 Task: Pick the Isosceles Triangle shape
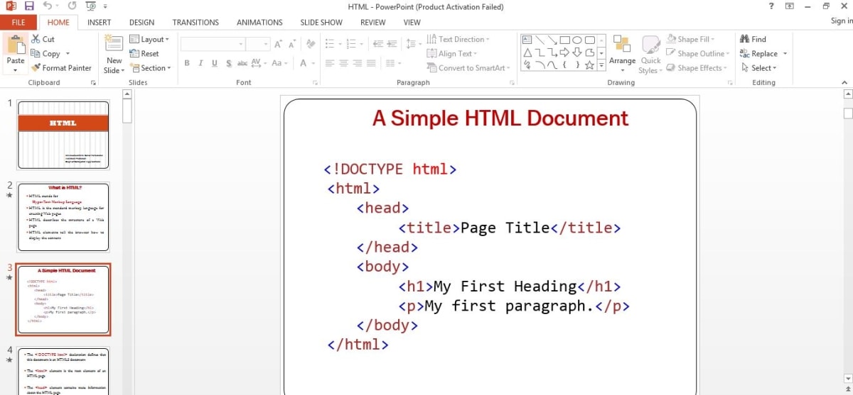click(527, 52)
